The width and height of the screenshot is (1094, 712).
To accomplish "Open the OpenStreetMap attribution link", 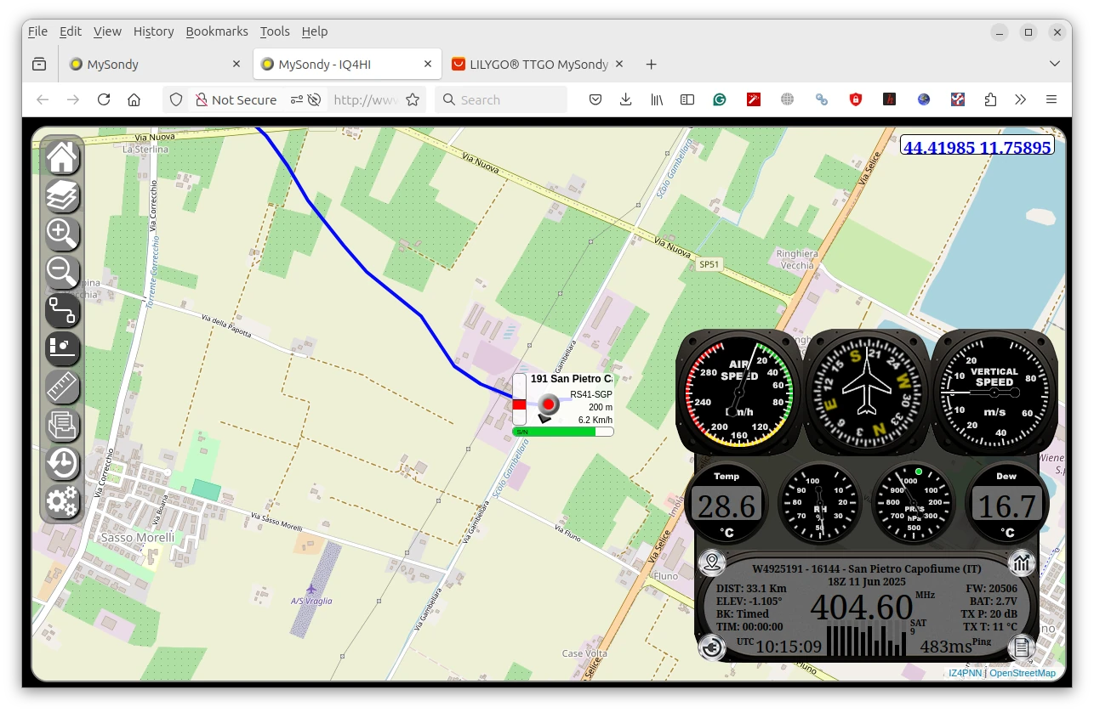I will coord(1023,673).
